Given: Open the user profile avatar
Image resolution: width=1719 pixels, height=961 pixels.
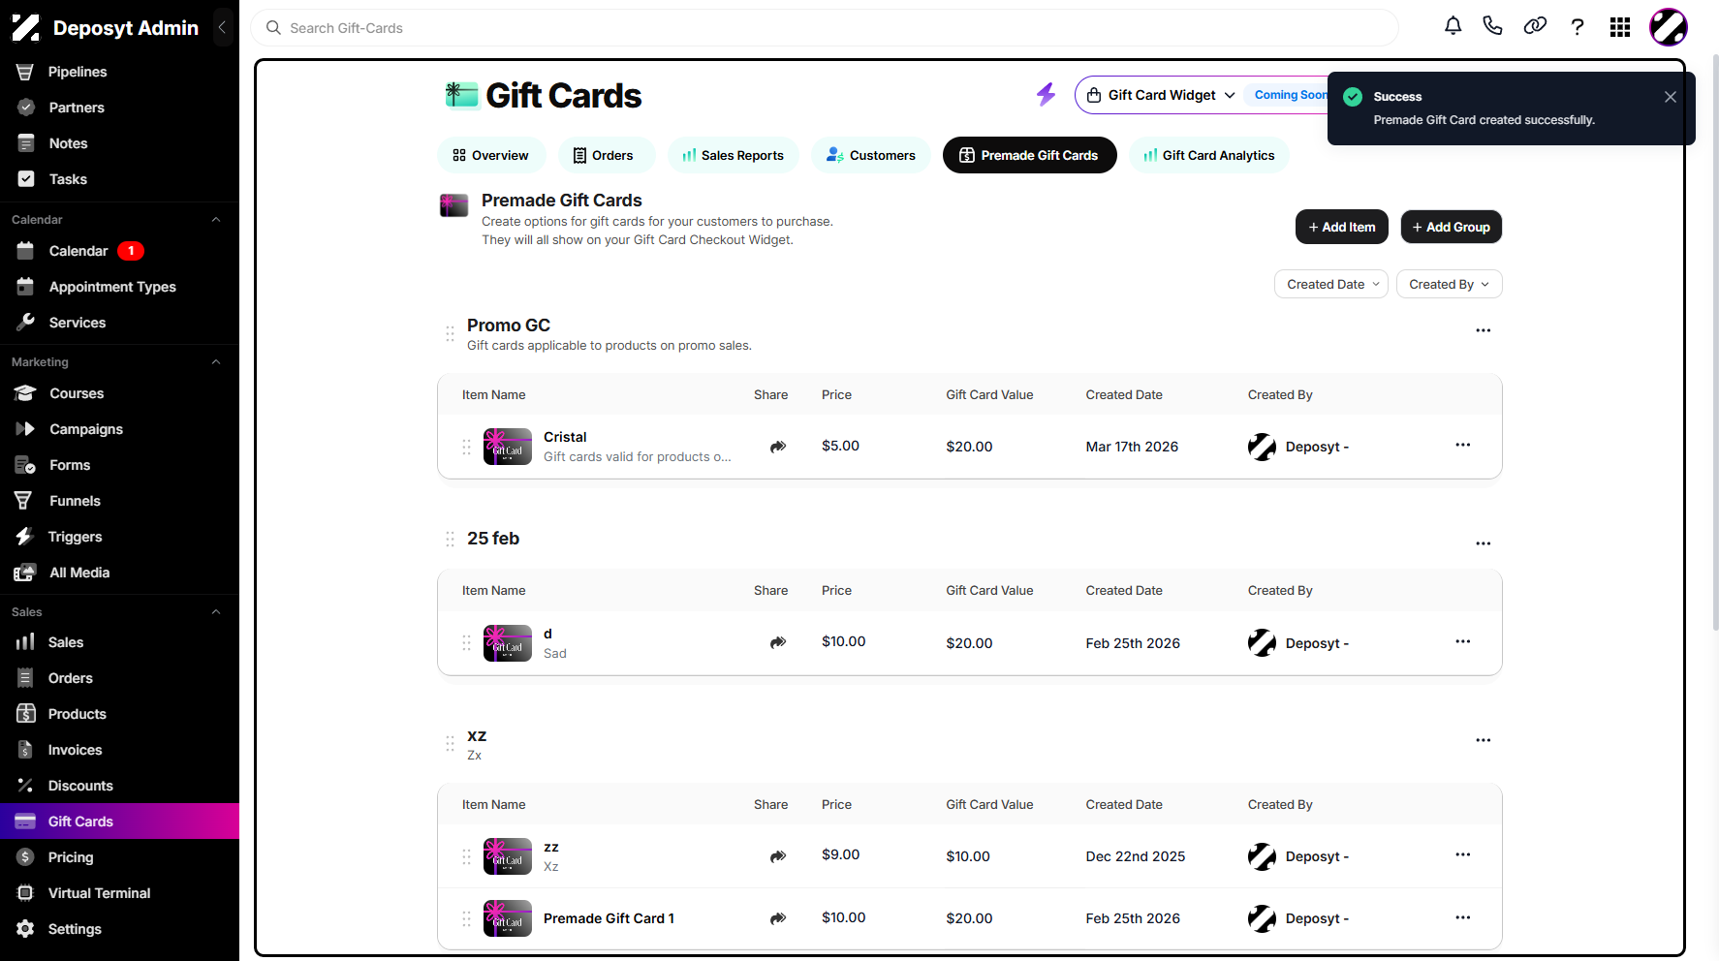Looking at the screenshot, I should coord(1669,27).
